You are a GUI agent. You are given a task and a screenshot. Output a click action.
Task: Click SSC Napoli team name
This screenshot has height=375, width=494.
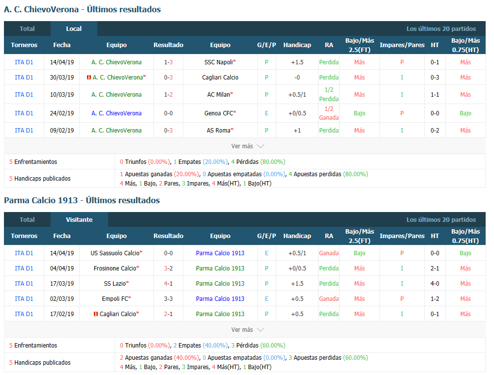coord(219,62)
